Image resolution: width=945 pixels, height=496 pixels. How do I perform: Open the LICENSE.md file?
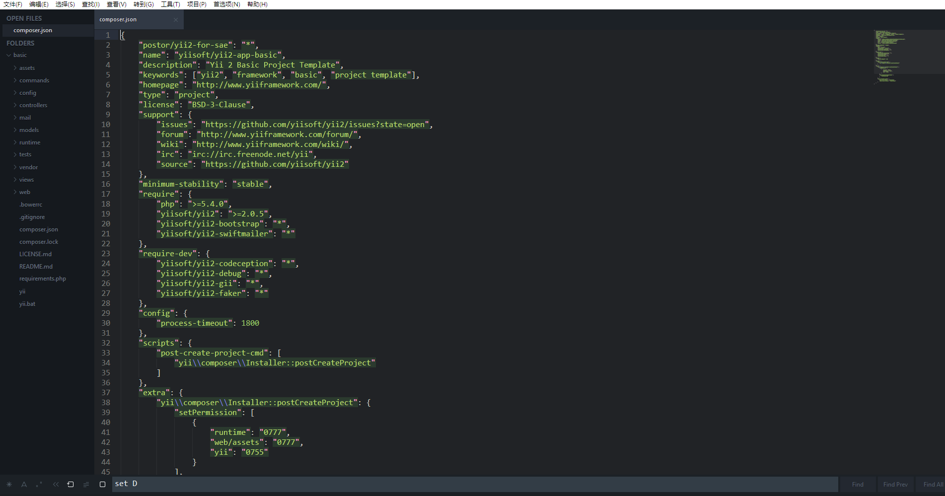point(35,254)
